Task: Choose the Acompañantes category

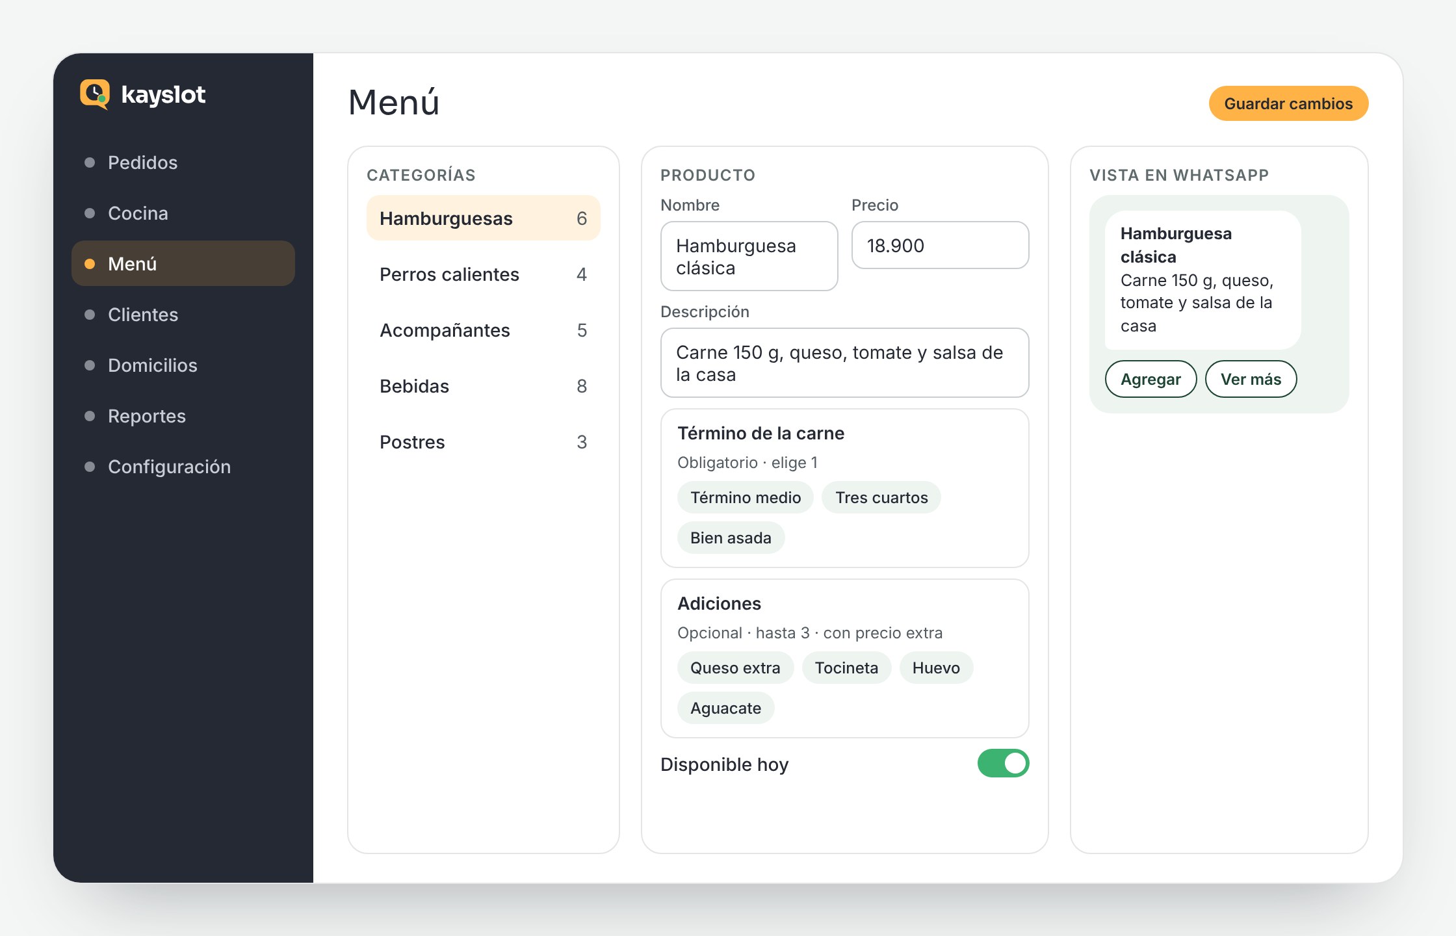Action: click(x=484, y=330)
